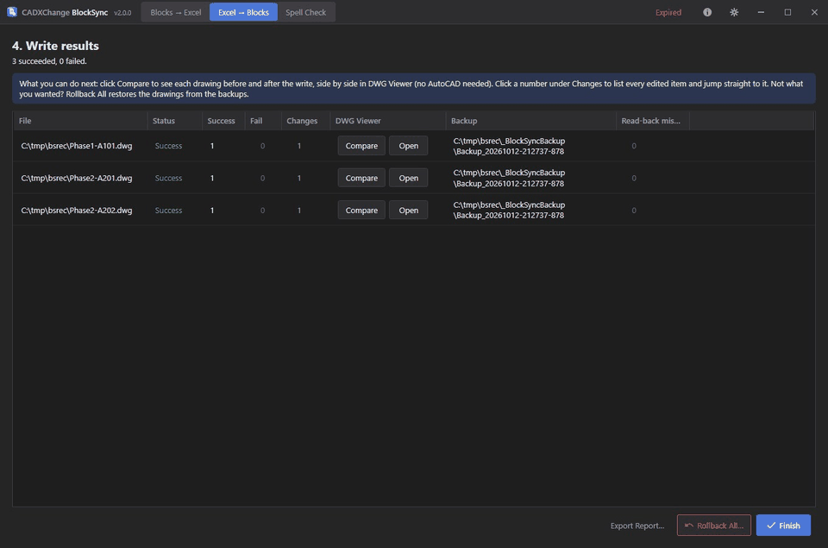Select the C:\tmp\bsrec\Phase2-A201.dwg file path

tap(77, 178)
